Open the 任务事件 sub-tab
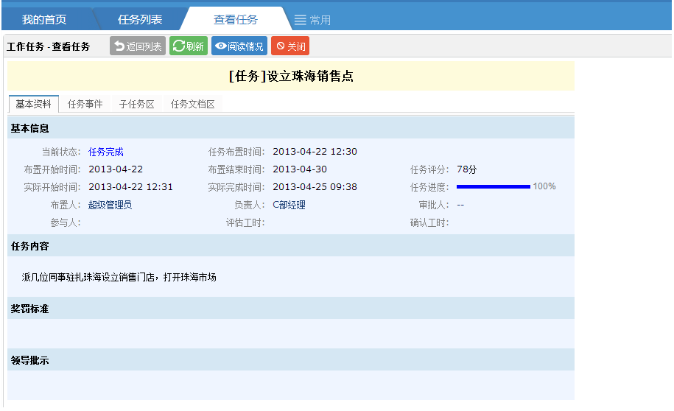Viewport: 674px width, 411px height. pyautogui.click(x=85, y=105)
